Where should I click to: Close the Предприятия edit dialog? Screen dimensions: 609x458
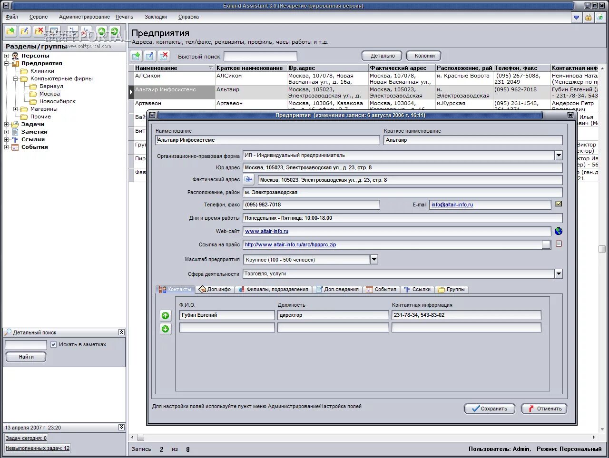(x=570, y=115)
